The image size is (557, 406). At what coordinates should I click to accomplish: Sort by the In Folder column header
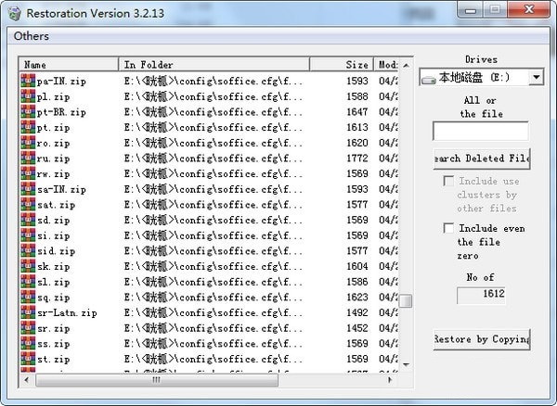pyautogui.click(x=230, y=65)
